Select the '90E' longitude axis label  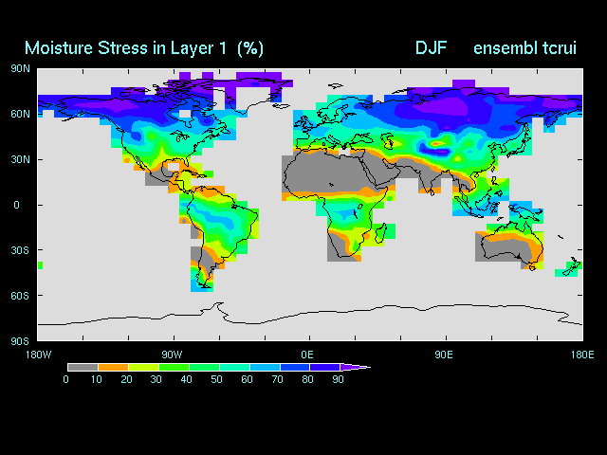point(443,355)
